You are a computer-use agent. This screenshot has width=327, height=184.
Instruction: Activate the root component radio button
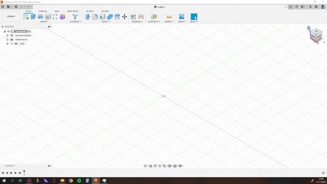(30, 32)
